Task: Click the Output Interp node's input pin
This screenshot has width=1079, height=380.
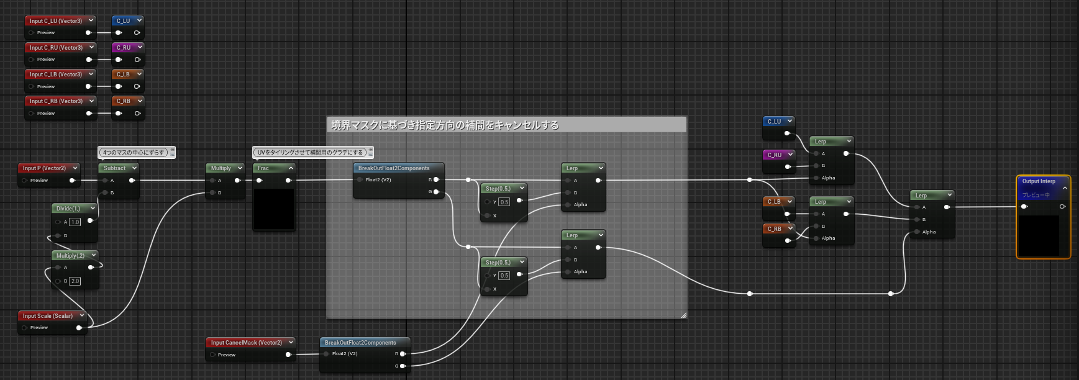Action: 1024,207
